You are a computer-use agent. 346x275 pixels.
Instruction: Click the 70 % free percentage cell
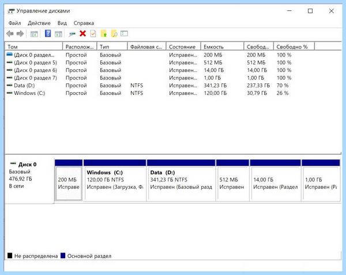pyautogui.click(x=283, y=85)
